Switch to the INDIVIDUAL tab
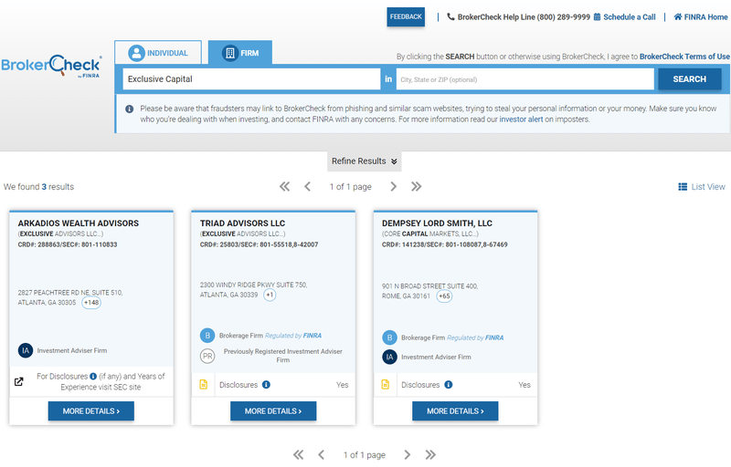Viewport: 731px width, 467px height. (x=158, y=53)
